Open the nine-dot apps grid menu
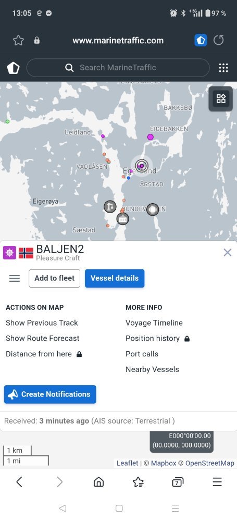The width and height of the screenshot is (237, 521). 223,68
